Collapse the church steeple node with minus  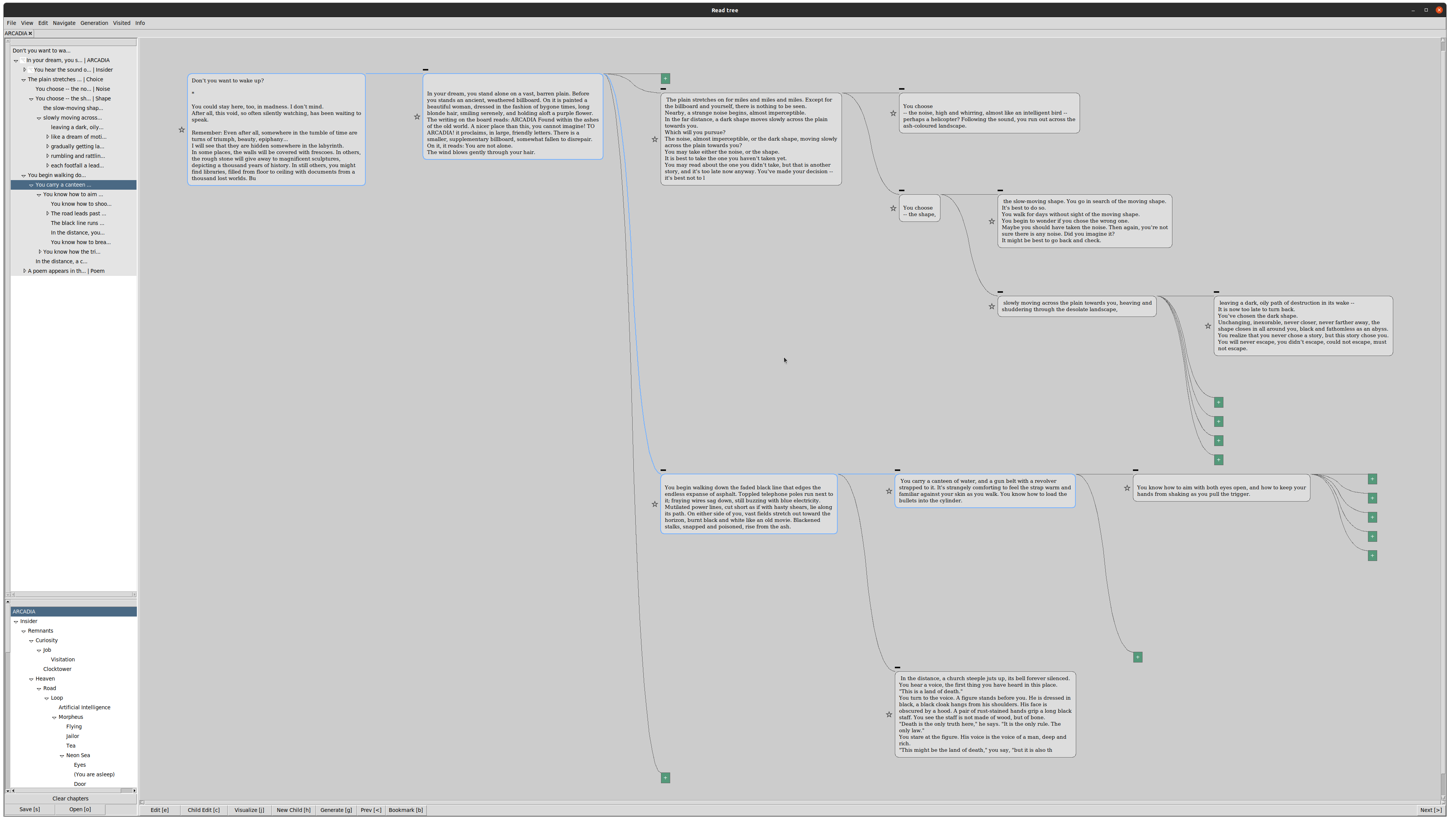pyautogui.click(x=898, y=667)
